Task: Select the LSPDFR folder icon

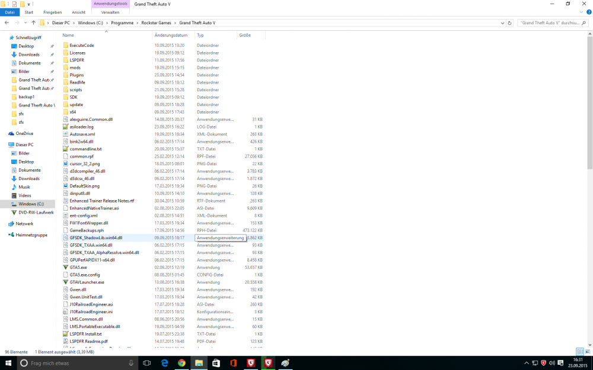Action: pyautogui.click(x=65, y=60)
